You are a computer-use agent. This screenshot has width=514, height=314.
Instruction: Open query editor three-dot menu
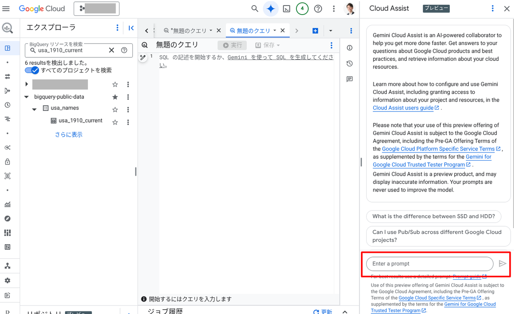331,45
